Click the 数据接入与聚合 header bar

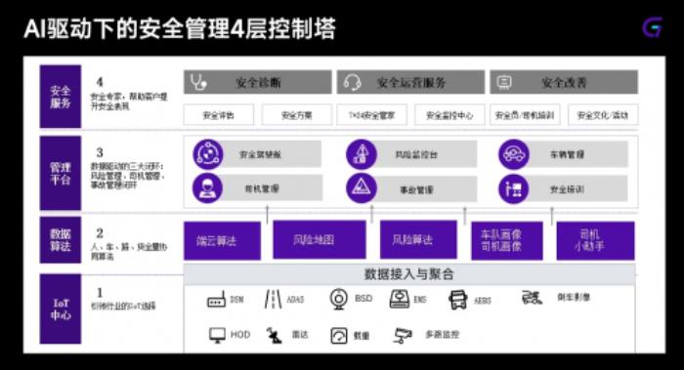(409, 274)
